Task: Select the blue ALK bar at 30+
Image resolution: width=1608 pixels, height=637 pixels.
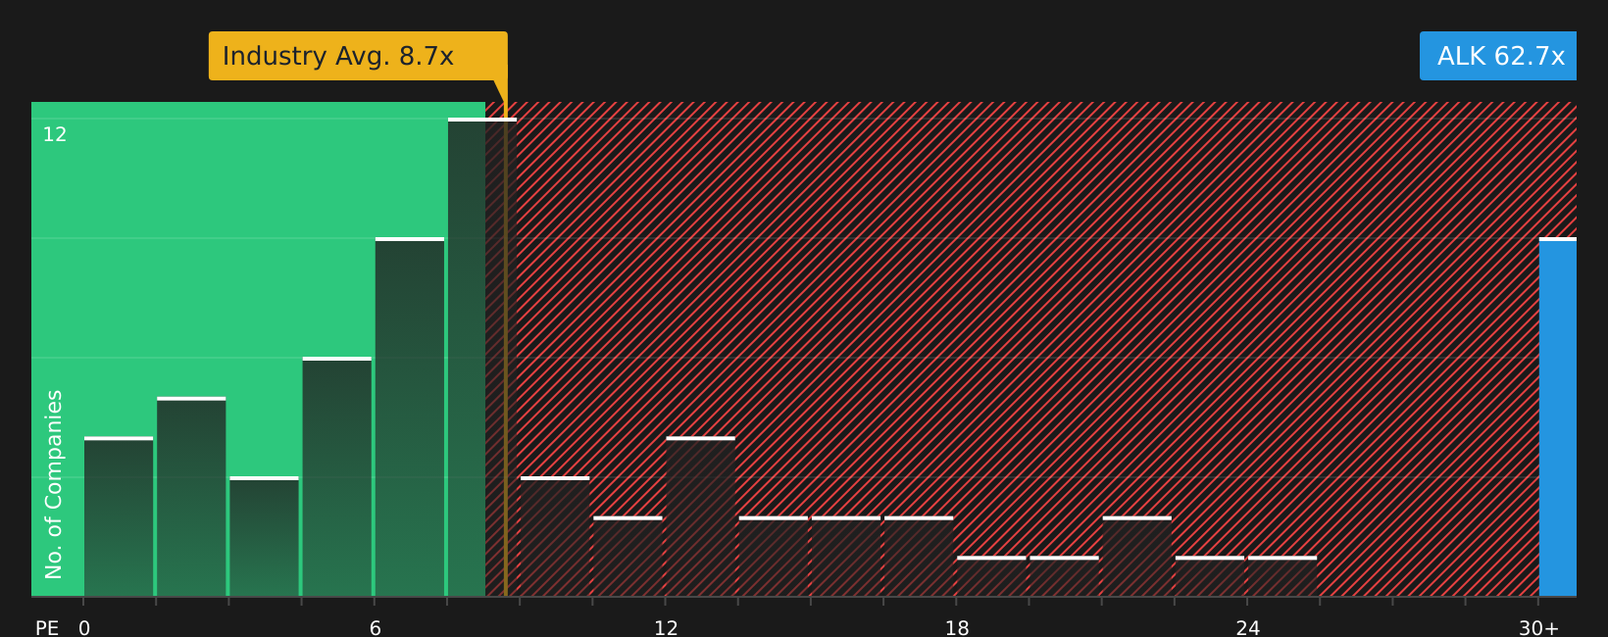Action: 1558,417
